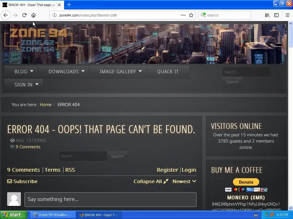The image size is (293, 219).
Task: Open the Library bookshelf icon
Action: 267,15
